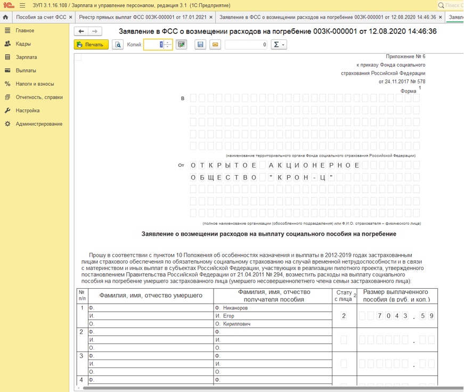Open the Администрирование section

[39, 124]
